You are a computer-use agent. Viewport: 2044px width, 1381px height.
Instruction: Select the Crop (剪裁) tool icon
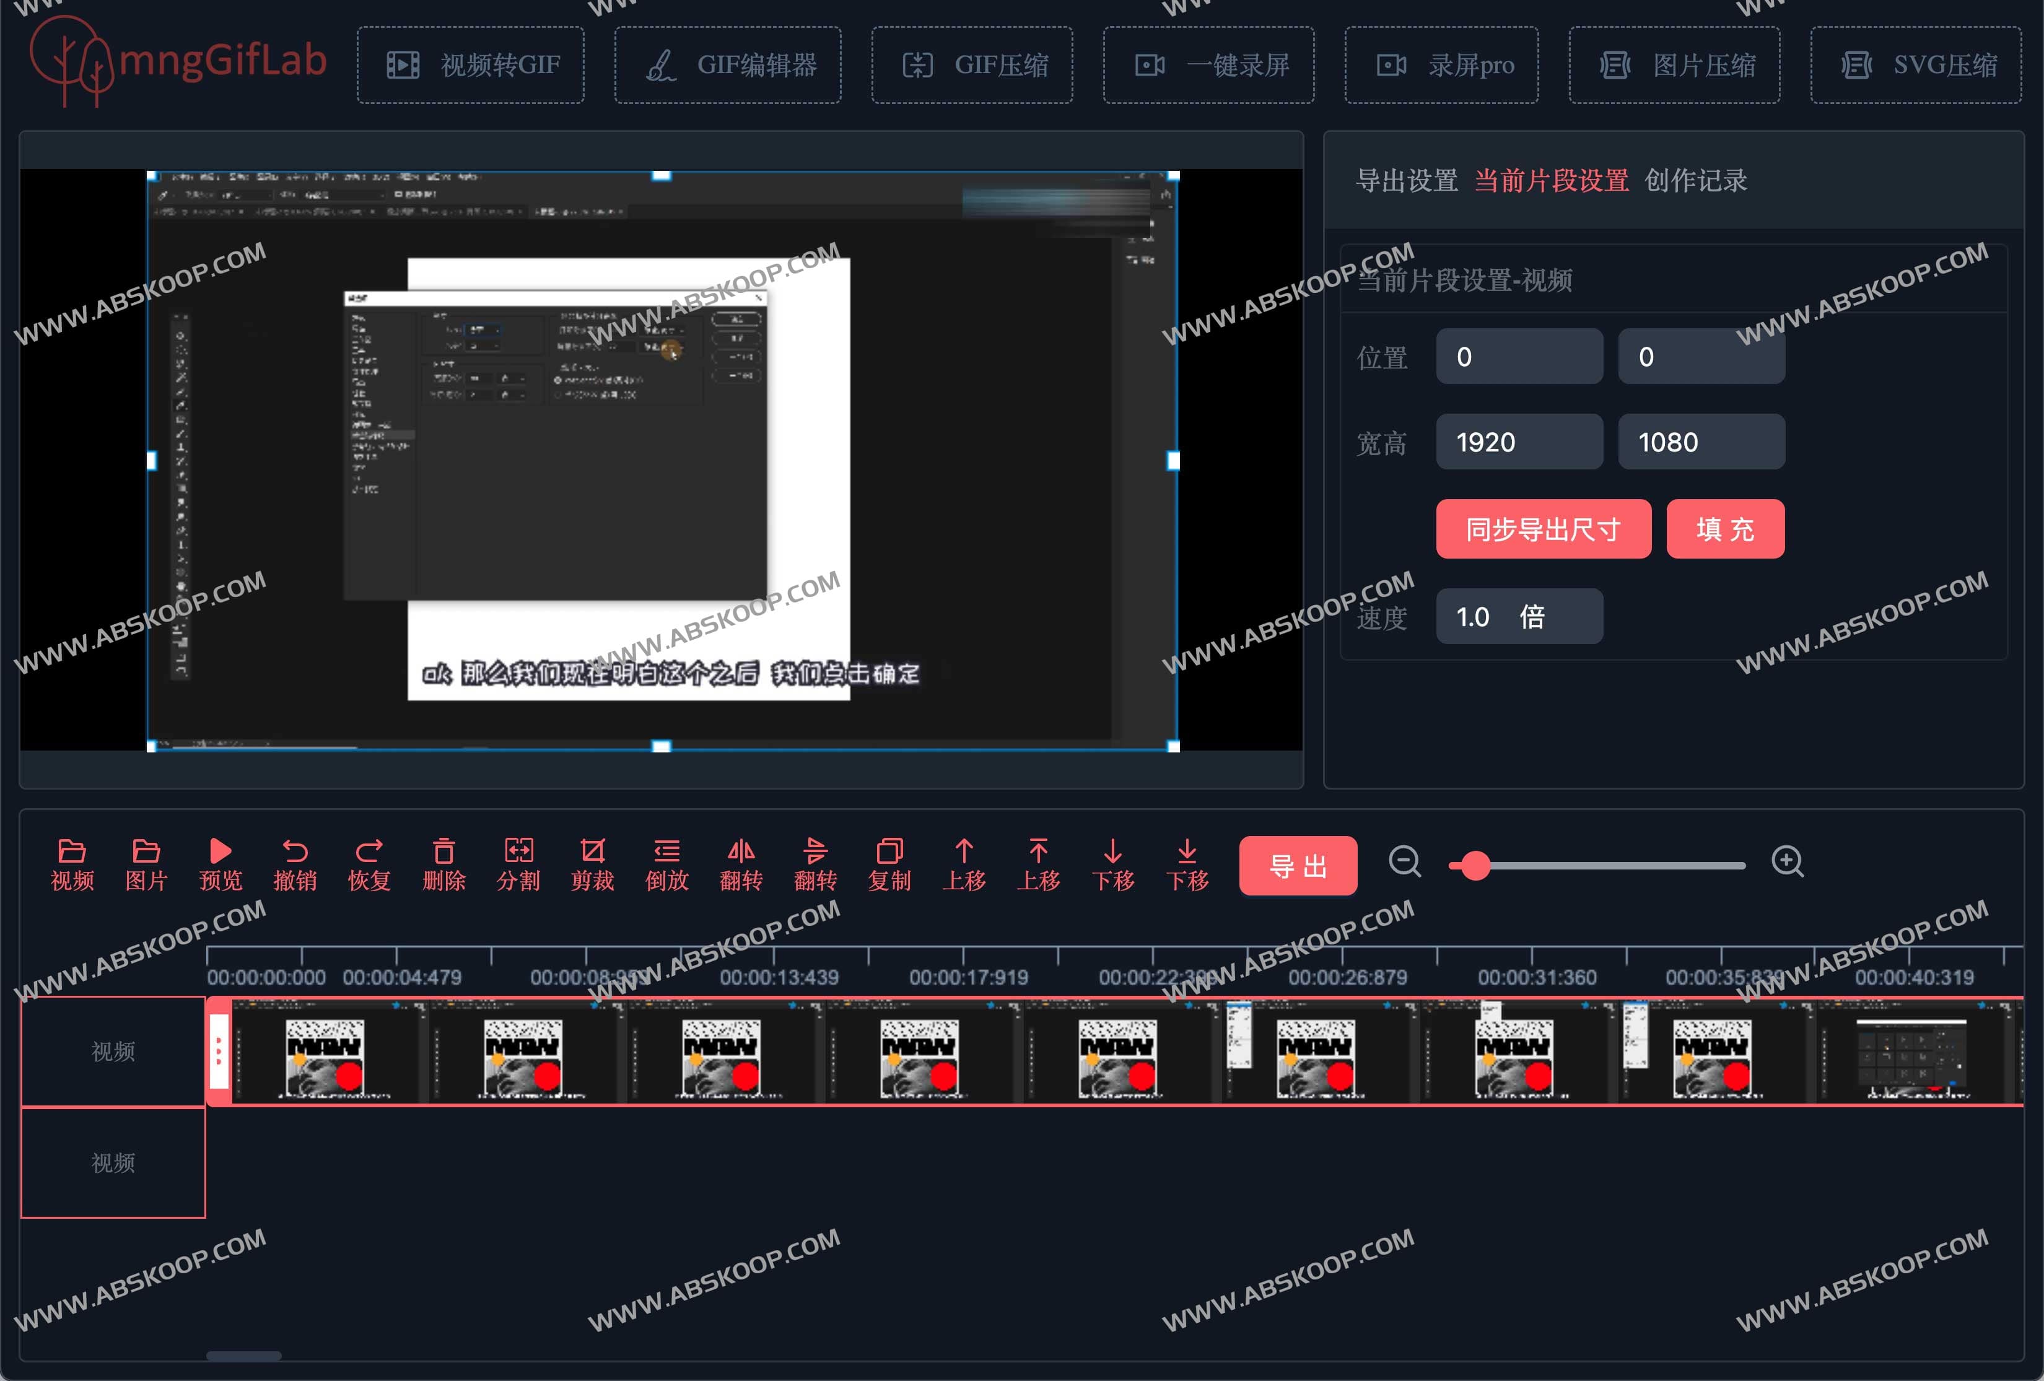point(592,852)
